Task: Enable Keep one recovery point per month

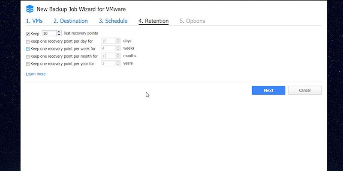Action: [27, 57]
